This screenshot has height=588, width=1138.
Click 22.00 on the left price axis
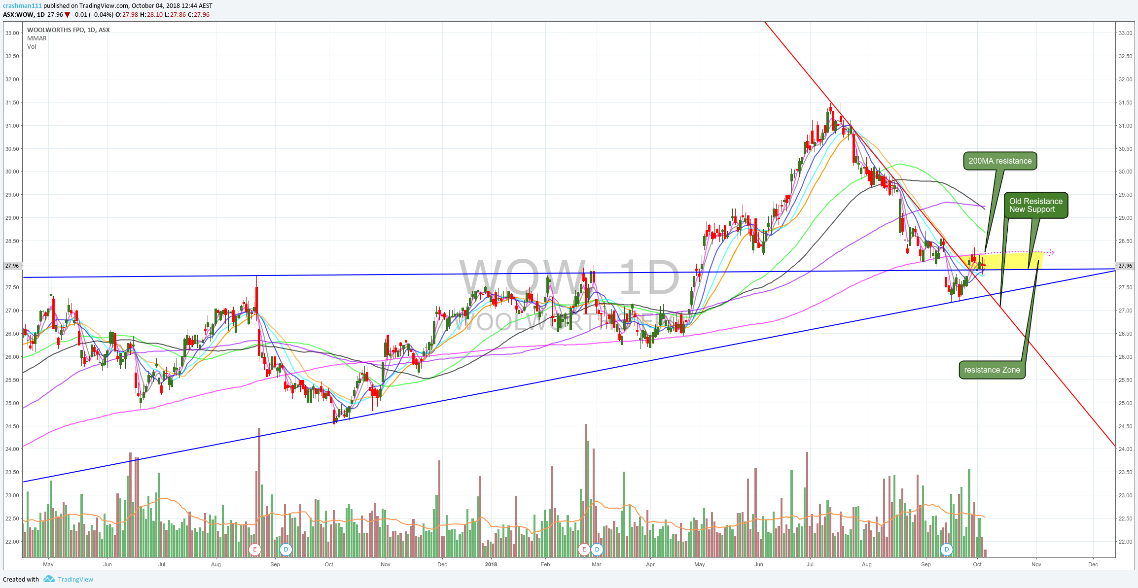pyautogui.click(x=12, y=542)
